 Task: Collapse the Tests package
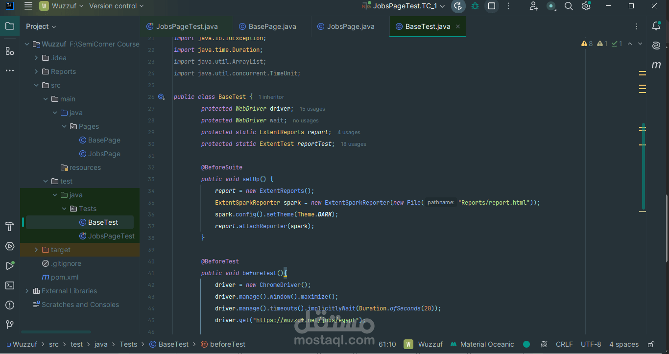[64, 209]
